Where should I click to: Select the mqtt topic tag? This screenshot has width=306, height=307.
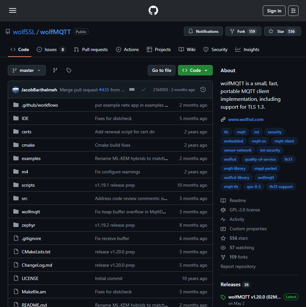tap(241, 132)
